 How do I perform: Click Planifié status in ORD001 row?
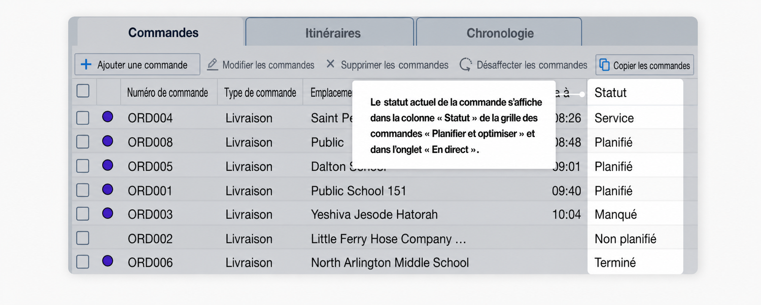click(x=613, y=190)
